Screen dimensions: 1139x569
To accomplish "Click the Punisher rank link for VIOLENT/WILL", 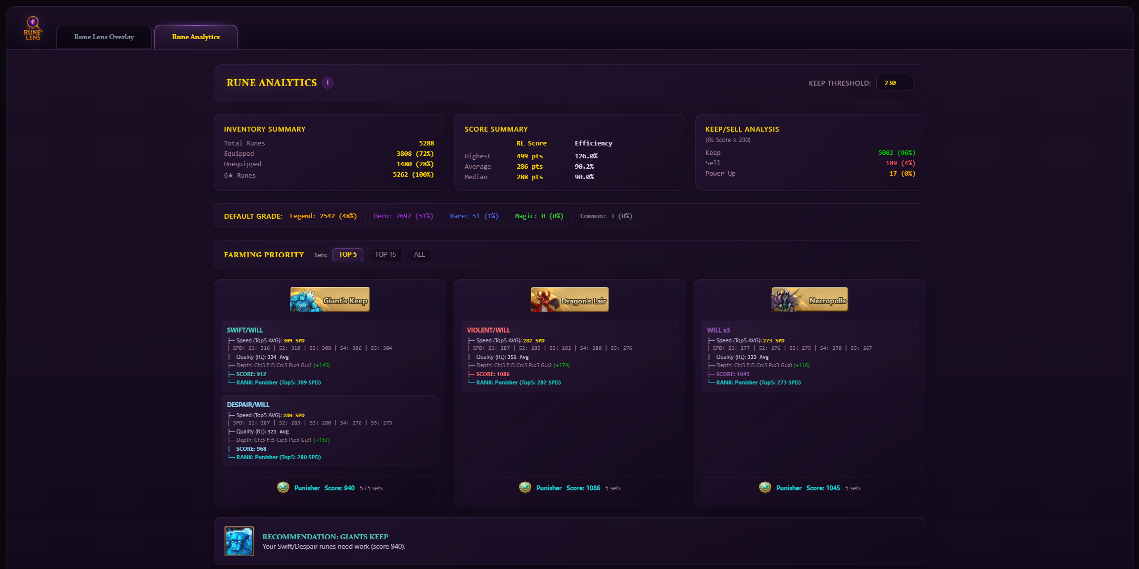I will coord(518,382).
